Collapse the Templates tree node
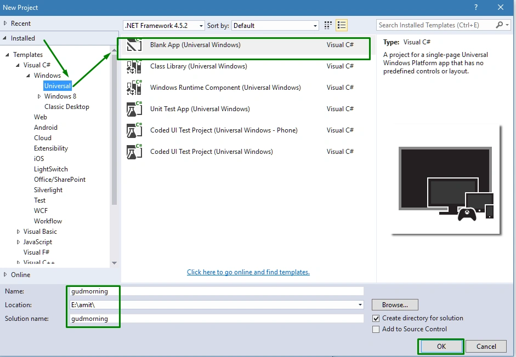516x357 pixels. (x=7, y=55)
